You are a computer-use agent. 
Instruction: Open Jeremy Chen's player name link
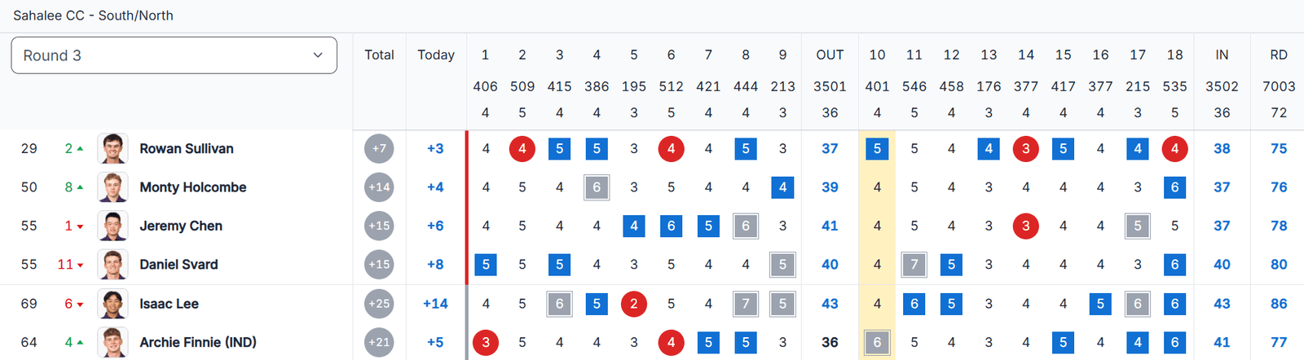(181, 226)
